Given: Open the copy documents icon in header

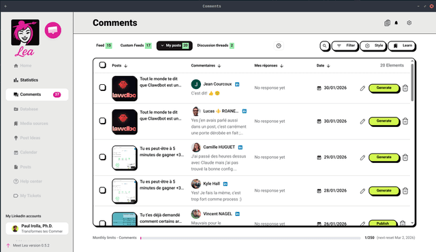Looking at the screenshot, I should click(x=387, y=23).
